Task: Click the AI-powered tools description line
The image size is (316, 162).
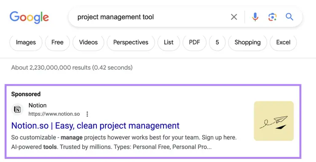Action: pos(111,147)
